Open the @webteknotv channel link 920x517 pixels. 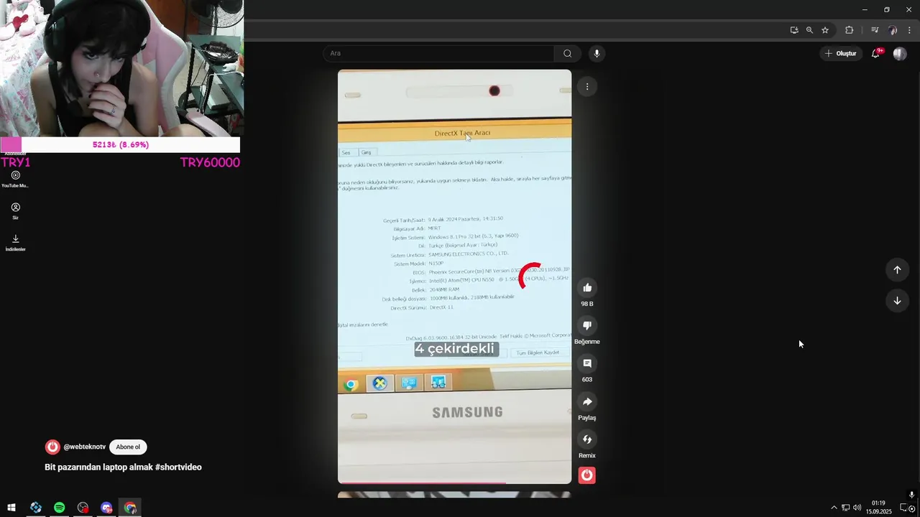coord(84,447)
